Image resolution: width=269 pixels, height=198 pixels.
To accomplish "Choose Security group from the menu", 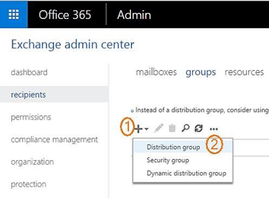I will point(183,160).
